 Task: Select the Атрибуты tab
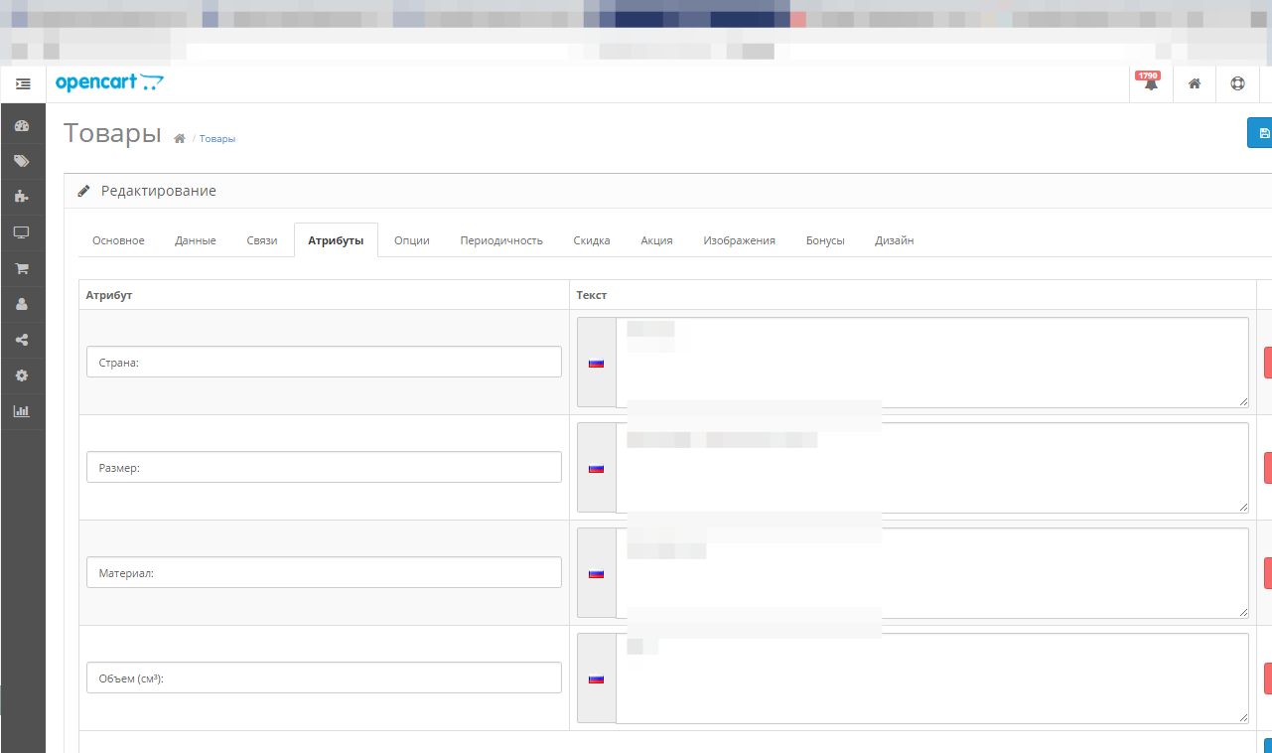(x=336, y=240)
